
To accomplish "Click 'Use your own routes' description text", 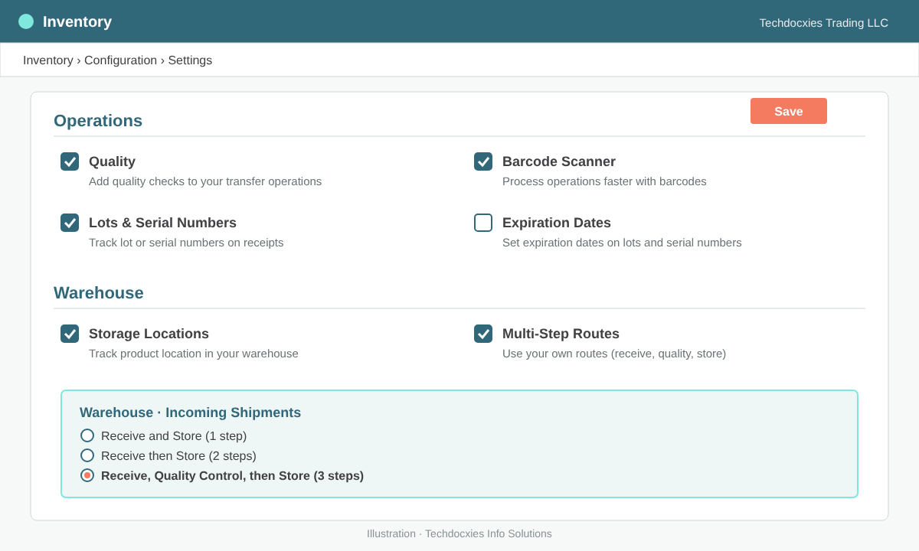I will point(614,354).
